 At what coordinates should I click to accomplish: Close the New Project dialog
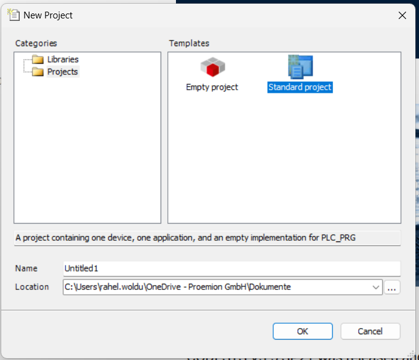coord(402,15)
